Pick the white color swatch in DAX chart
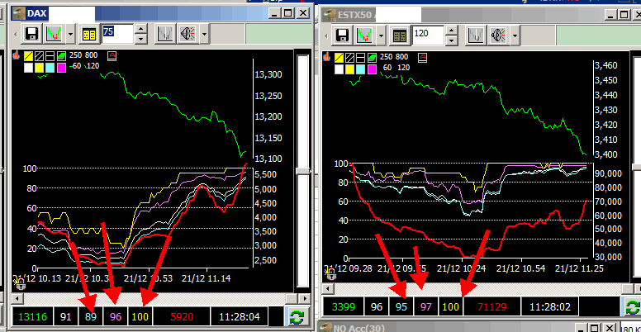The image size is (641, 332). 29,68
